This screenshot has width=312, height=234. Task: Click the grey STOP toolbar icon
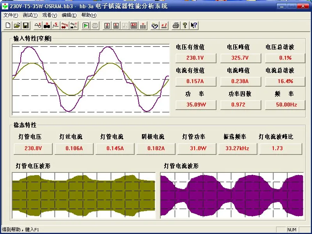point(95,25)
